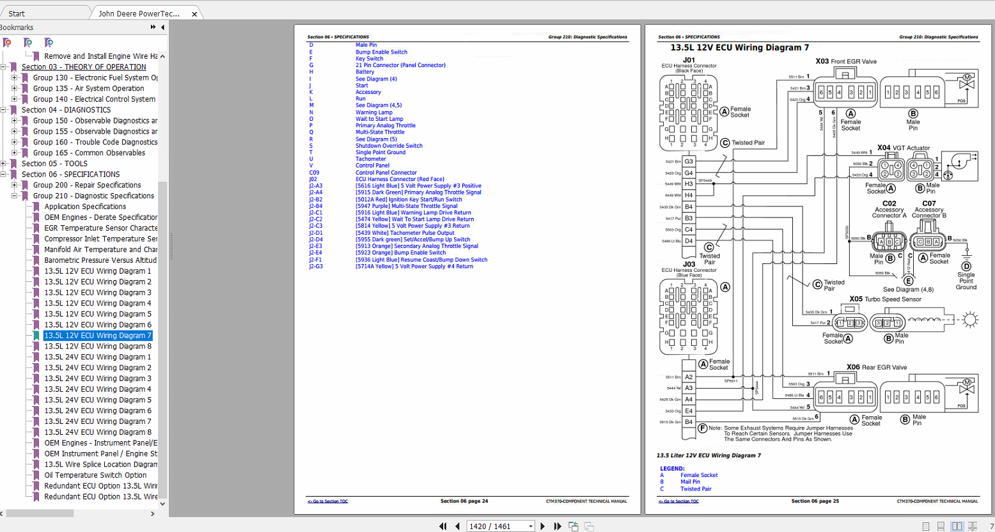Viewport: 995px width, 532px height.
Task: Expand Group 140 - Electrical Control System
Action: [x=14, y=99]
